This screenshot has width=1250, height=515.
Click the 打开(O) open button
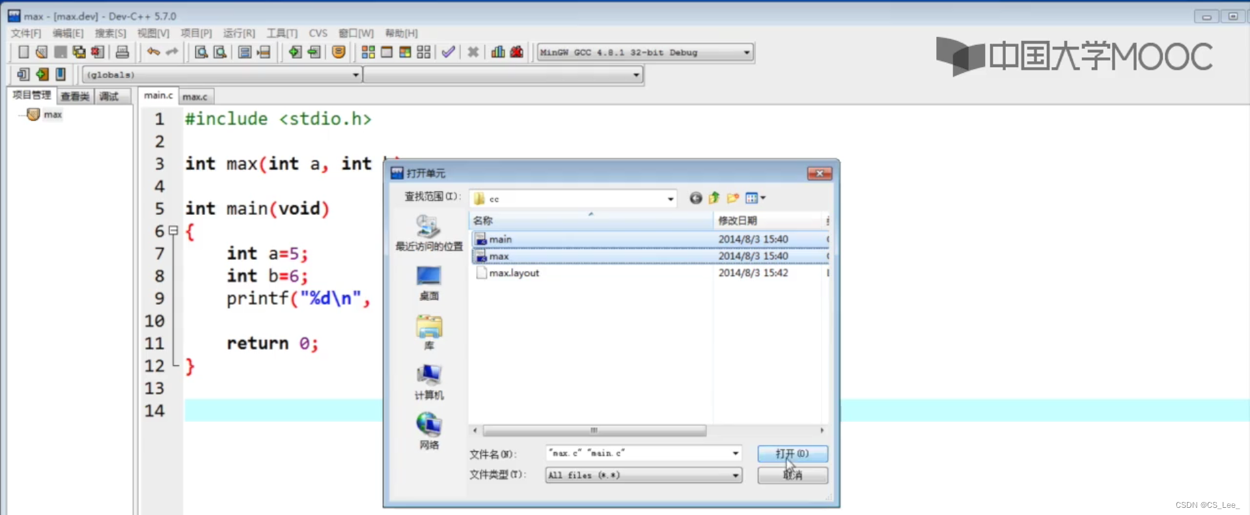click(x=792, y=454)
